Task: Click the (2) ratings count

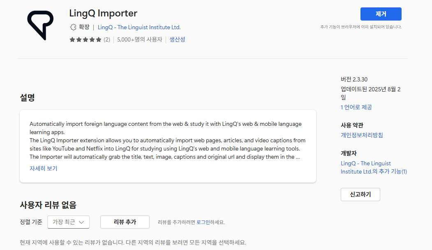Action: (x=107, y=40)
